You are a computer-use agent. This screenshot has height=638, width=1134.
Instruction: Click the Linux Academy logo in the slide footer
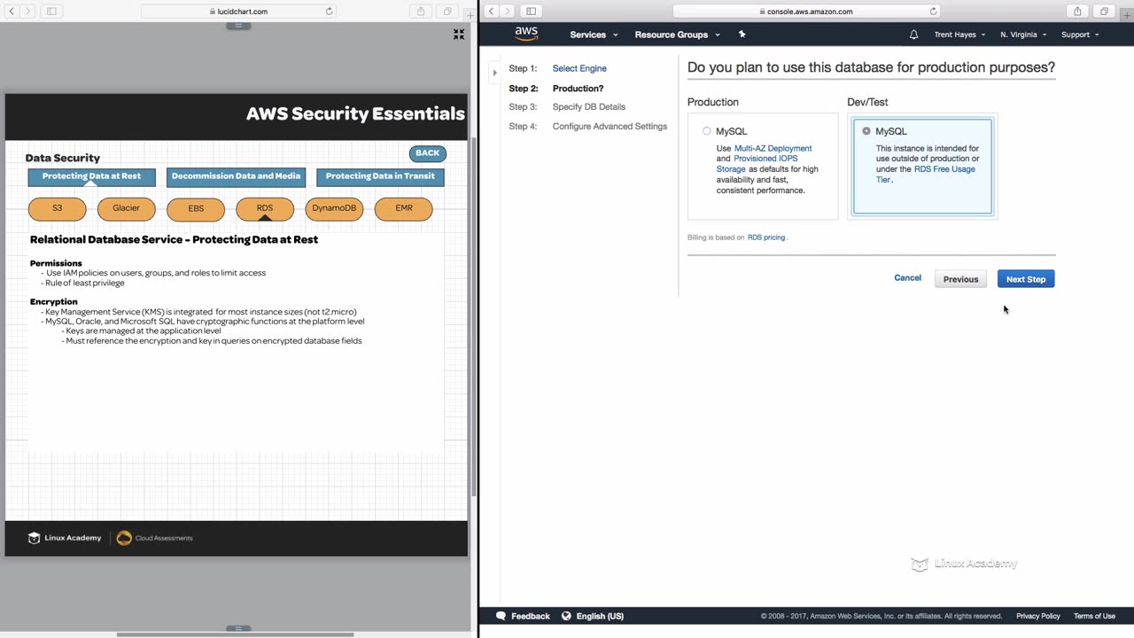pyautogui.click(x=65, y=538)
